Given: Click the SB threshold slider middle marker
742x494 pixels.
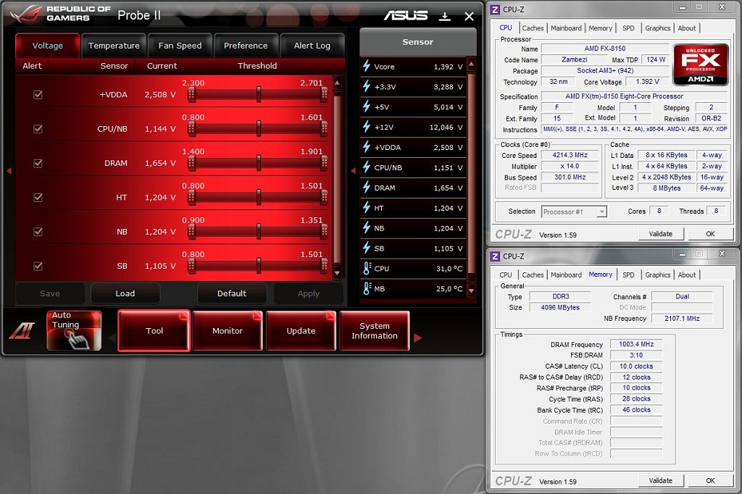Looking at the screenshot, I should point(259,266).
